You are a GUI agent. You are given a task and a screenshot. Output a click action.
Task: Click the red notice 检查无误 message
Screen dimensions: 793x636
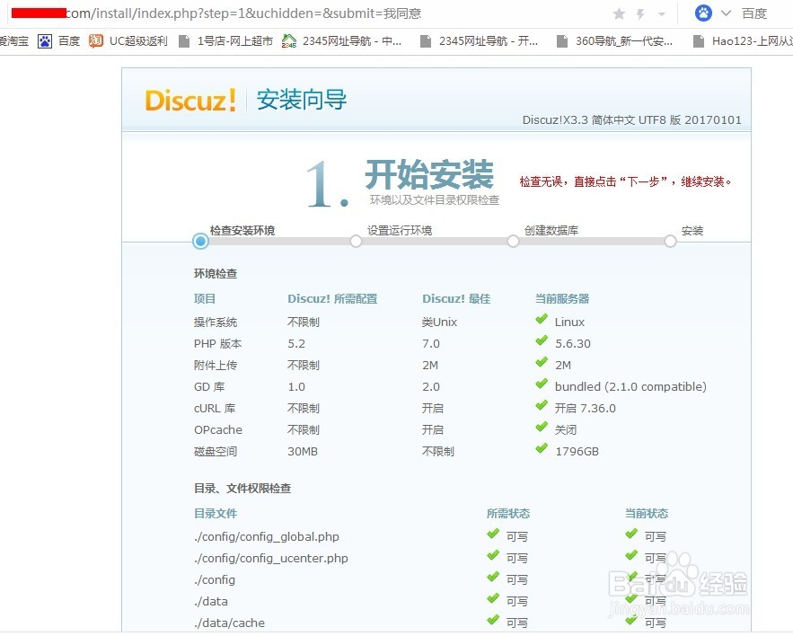click(x=626, y=181)
